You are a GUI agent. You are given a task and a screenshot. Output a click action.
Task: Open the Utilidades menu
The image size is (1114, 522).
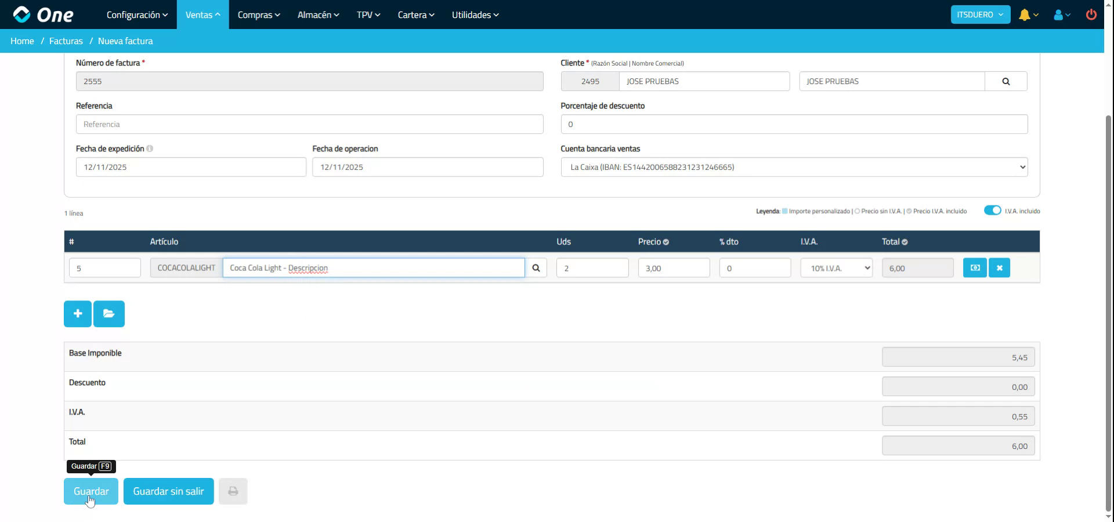[x=475, y=14]
